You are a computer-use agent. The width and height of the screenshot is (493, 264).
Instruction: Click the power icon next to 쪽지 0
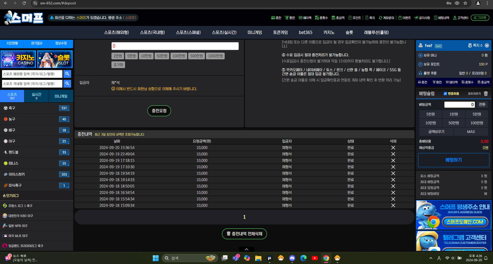(x=487, y=45)
